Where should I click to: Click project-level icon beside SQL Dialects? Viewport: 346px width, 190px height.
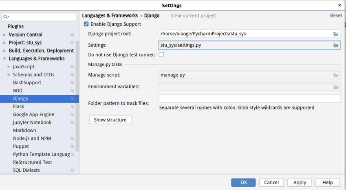(73, 170)
